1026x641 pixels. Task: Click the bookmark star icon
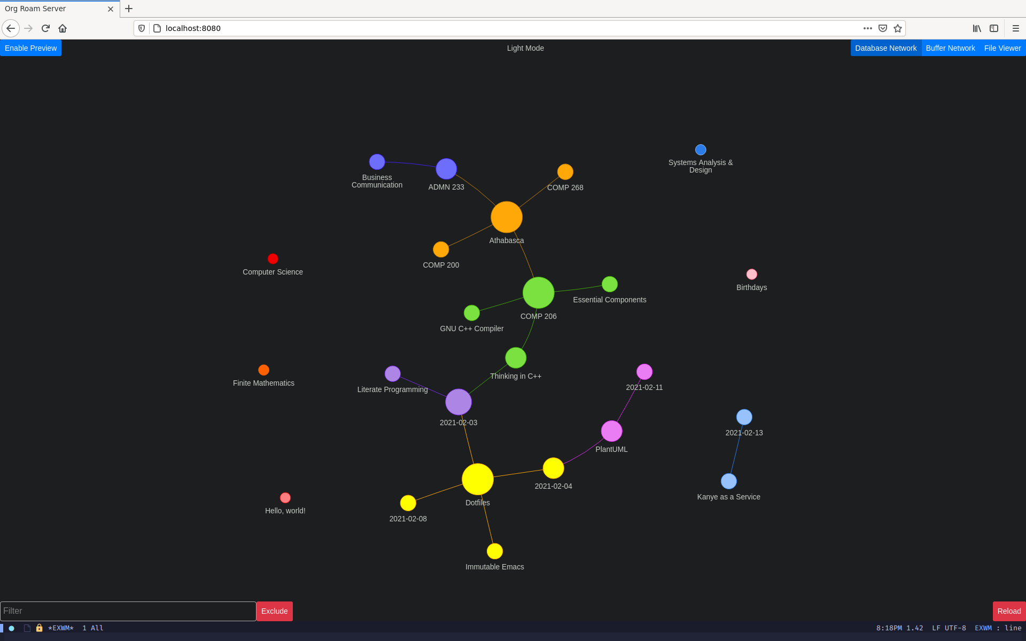point(897,28)
